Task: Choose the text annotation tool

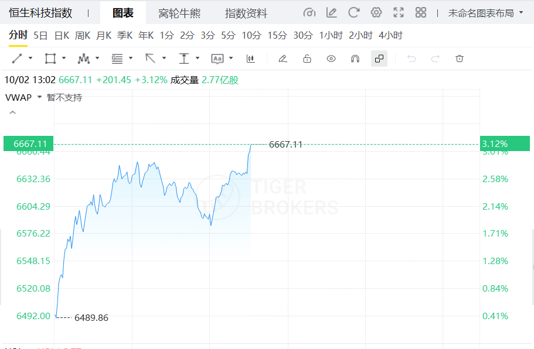Action: click(217, 59)
